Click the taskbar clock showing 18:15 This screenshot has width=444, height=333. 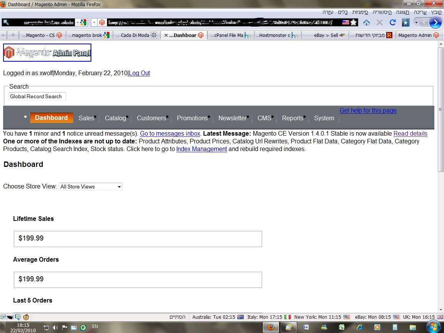pos(23,328)
